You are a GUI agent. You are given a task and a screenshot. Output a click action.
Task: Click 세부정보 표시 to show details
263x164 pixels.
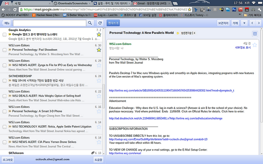click(x=243, y=47)
